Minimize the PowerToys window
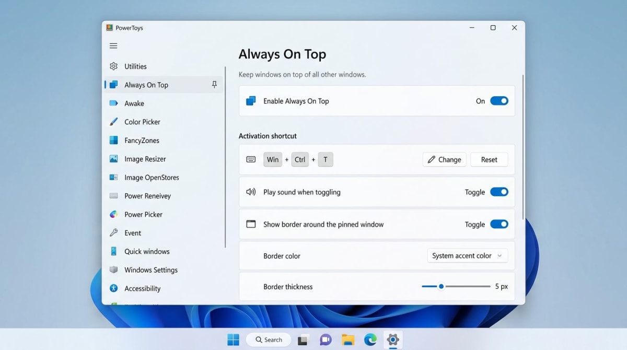Screen dimensions: 627x350 471,28
